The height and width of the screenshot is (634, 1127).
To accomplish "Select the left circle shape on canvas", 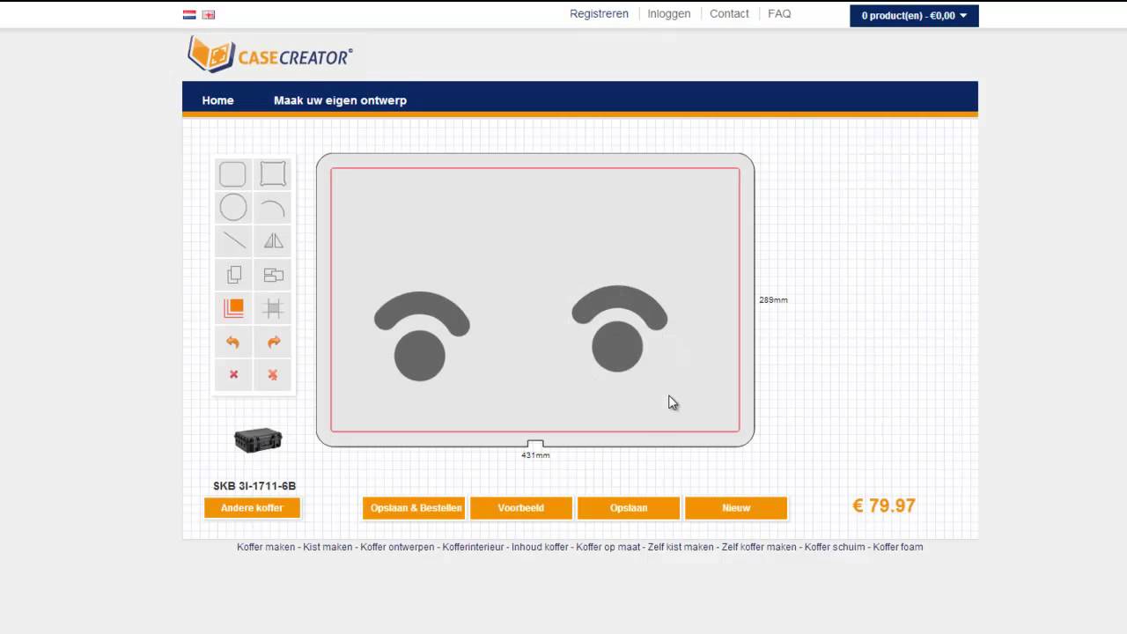I will 420,356.
